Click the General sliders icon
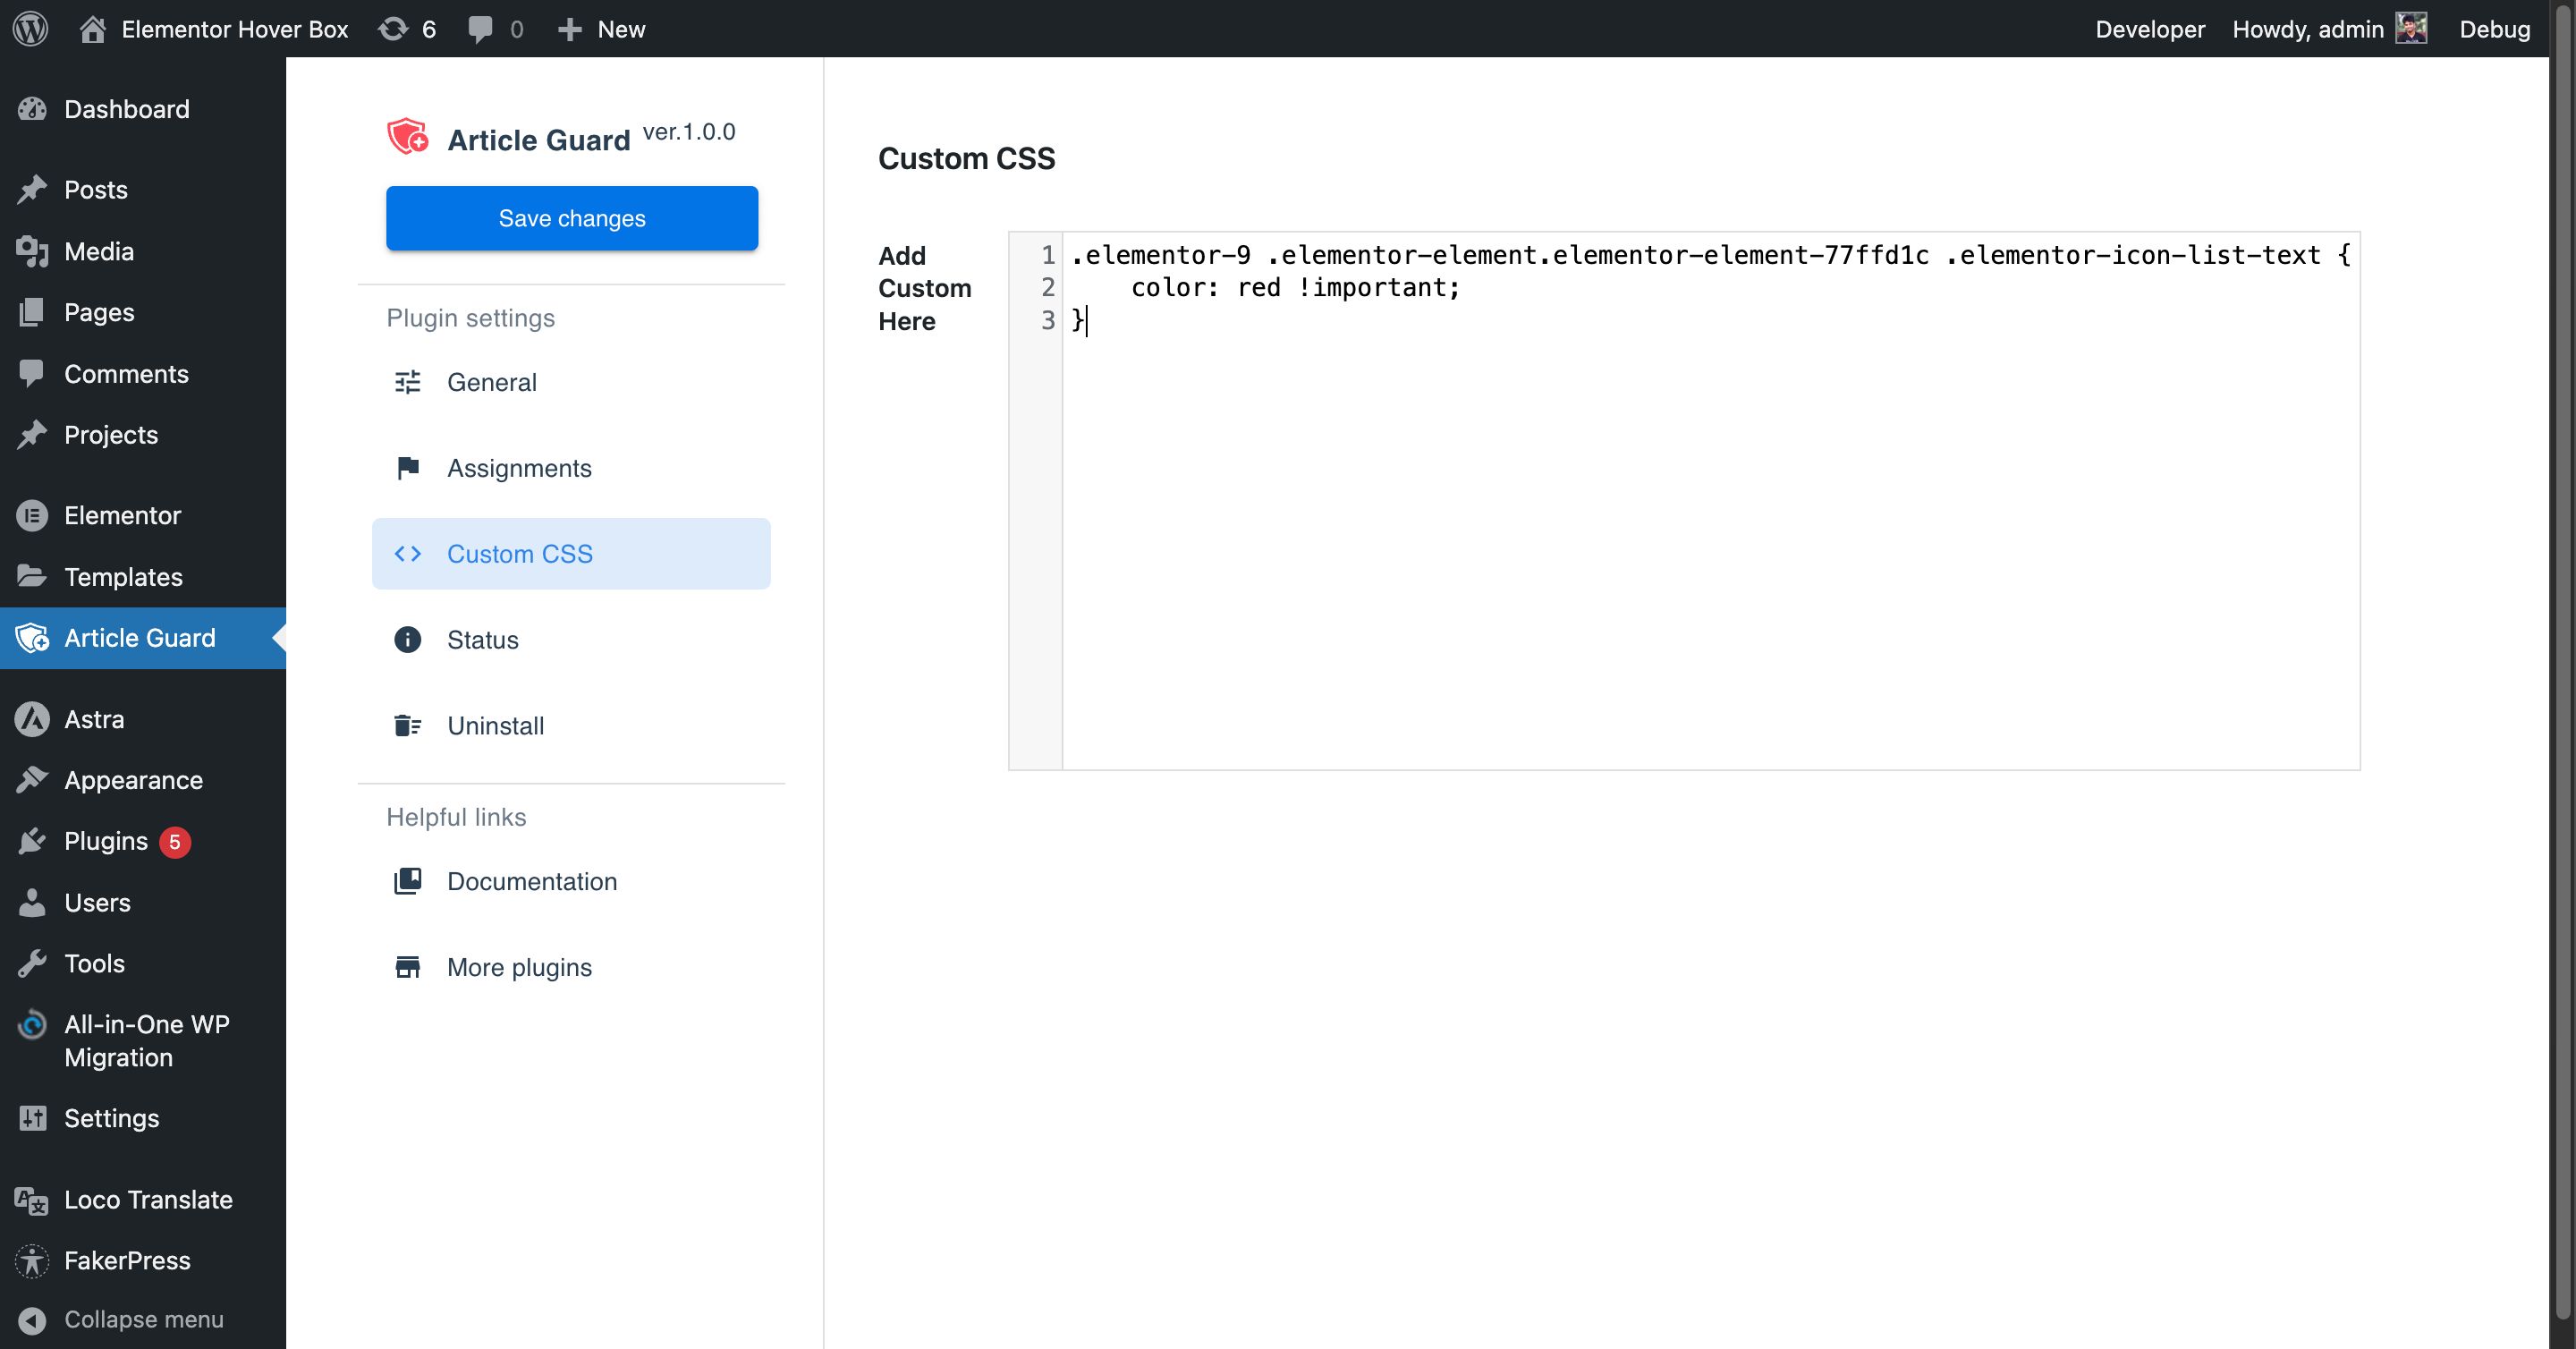Screen dimensions: 2576x1349 (408, 382)
